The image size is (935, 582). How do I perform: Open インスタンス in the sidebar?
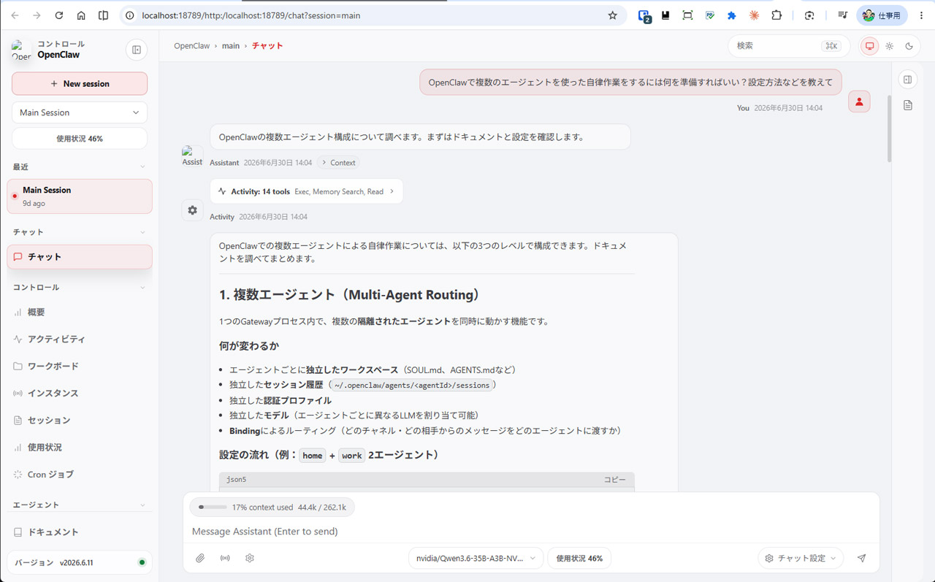click(x=80, y=393)
